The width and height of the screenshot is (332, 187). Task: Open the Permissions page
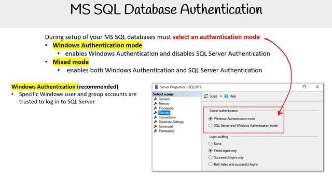(x=167, y=131)
